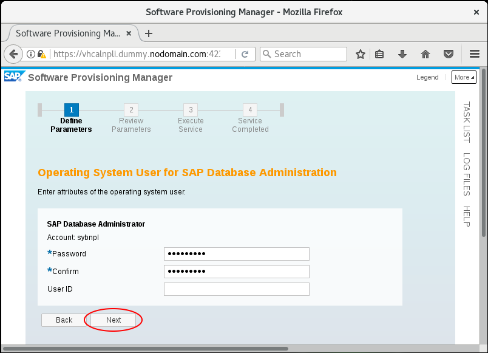Close the Software Provisioning Manager tab
The height and width of the screenshot is (353, 488).
click(129, 33)
